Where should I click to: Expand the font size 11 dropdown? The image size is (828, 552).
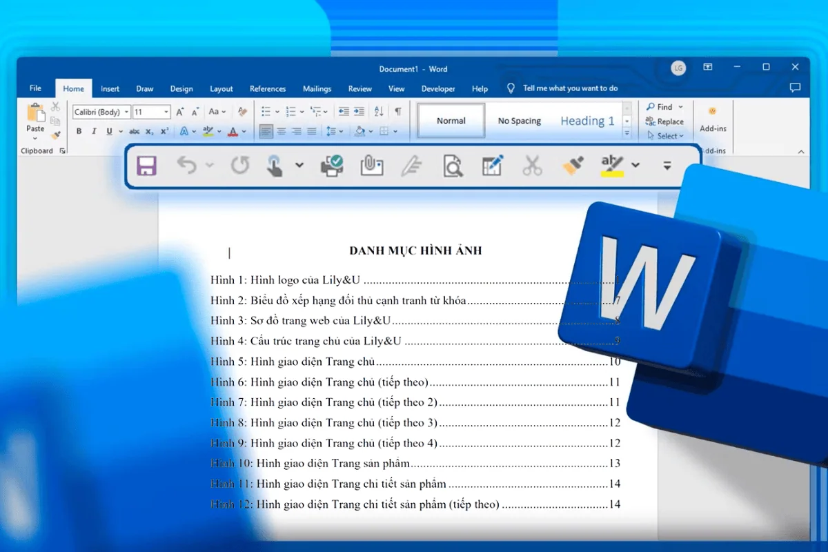[166, 112]
